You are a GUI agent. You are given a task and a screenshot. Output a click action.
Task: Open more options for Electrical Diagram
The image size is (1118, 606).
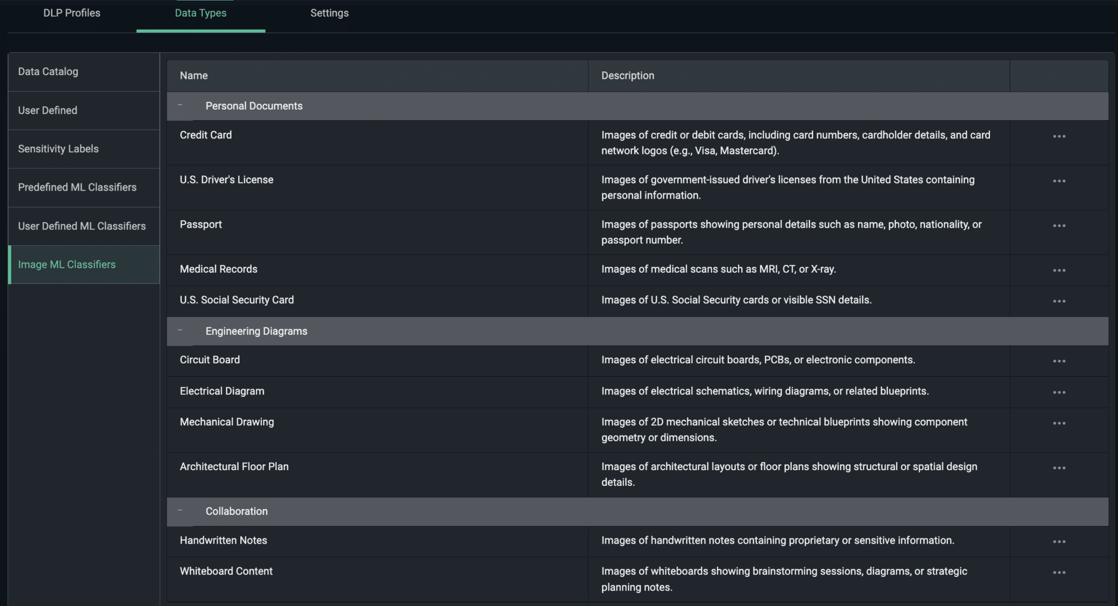(1059, 392)
